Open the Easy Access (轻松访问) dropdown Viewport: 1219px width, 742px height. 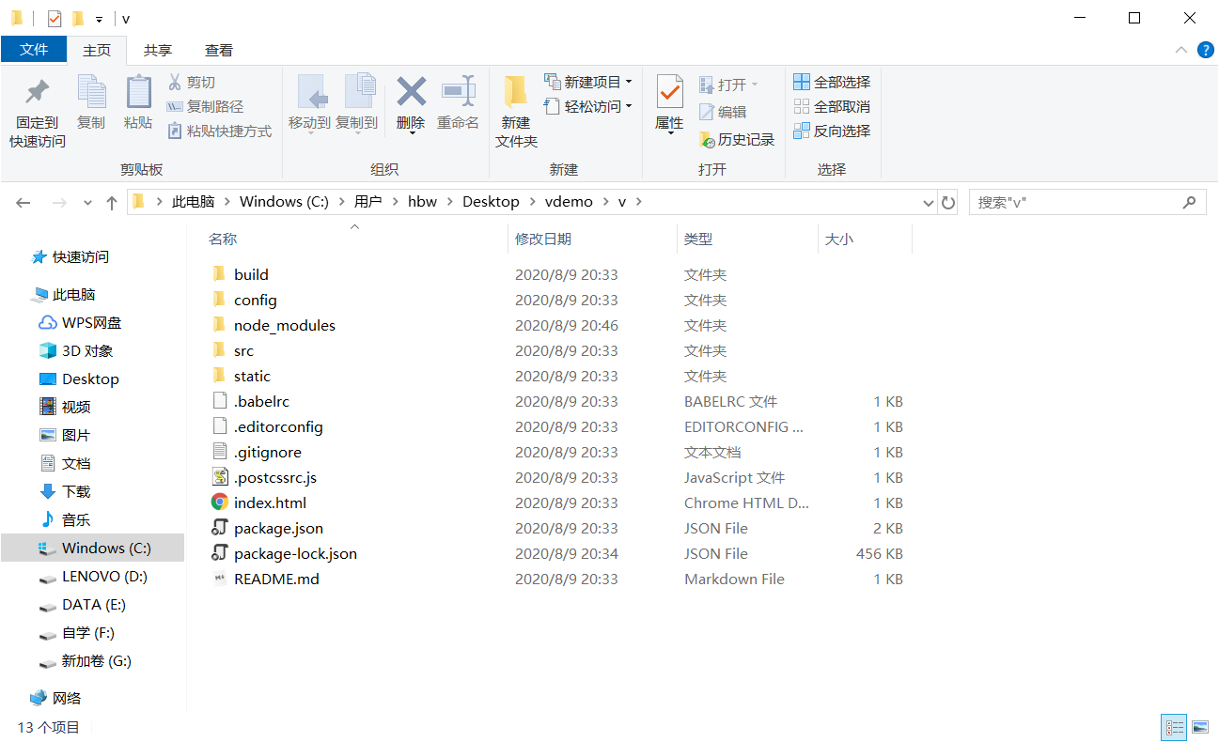pos(588,107)
